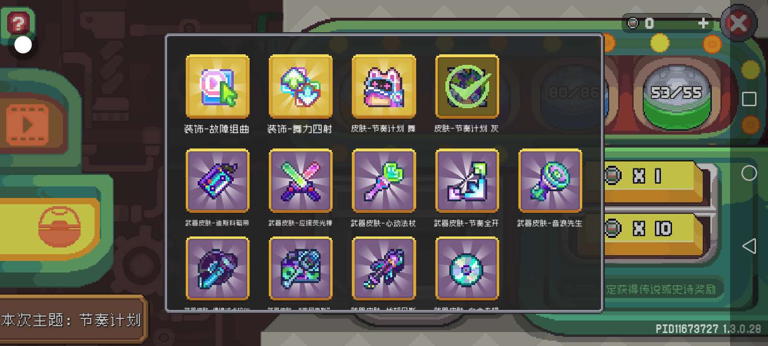Select the checked 皮肤-节奏计划 灰 skin
Screen dimensions: 768x346
(x=467, y=86)
